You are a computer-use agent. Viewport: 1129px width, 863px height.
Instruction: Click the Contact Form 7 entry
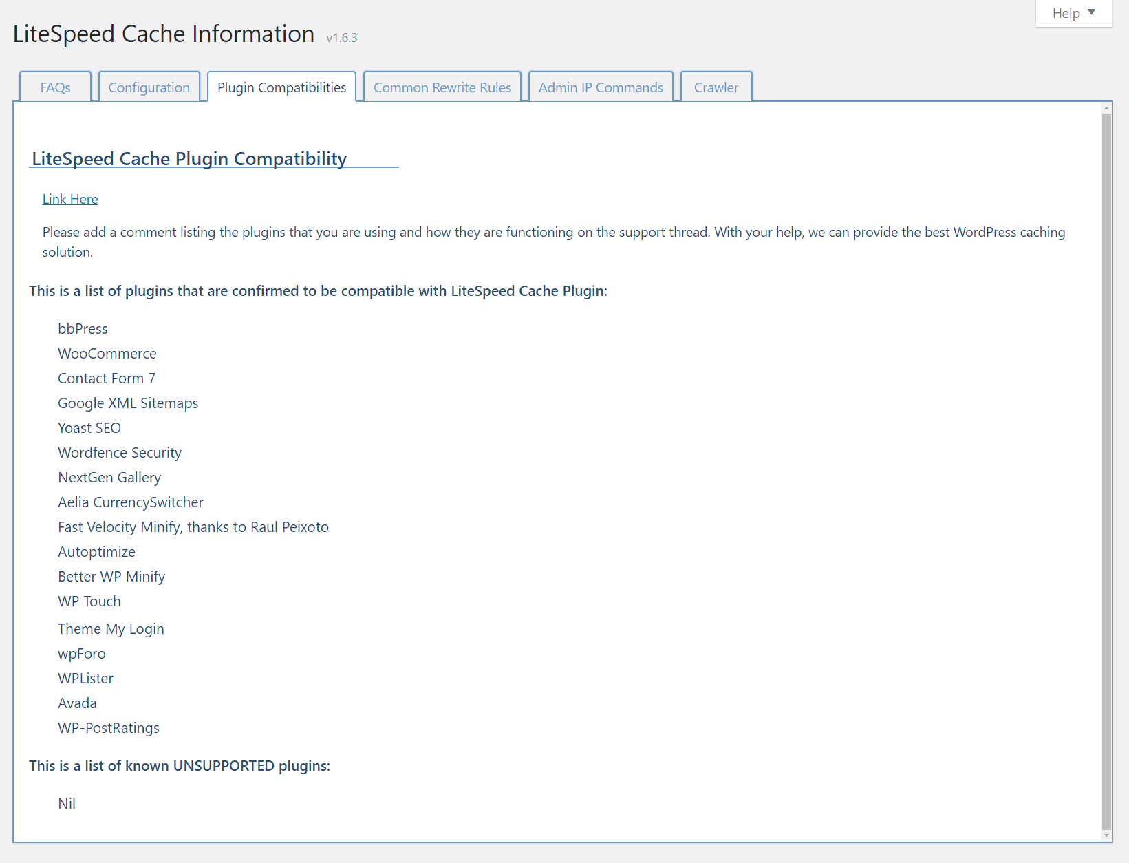pos(107,379)
